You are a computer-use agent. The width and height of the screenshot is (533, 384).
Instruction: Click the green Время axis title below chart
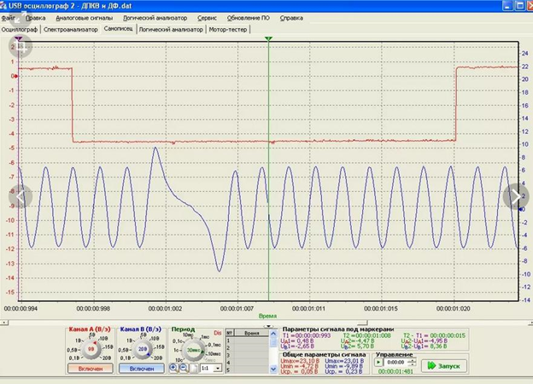click(268, 316)
